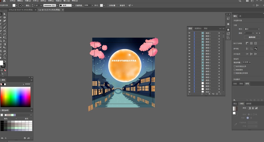Go to next artboard arrow
This screenshot has height=142, width=264.
pos(260,33)
